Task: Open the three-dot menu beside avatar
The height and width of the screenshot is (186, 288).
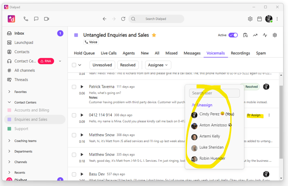Action: [x=277, y=19]
